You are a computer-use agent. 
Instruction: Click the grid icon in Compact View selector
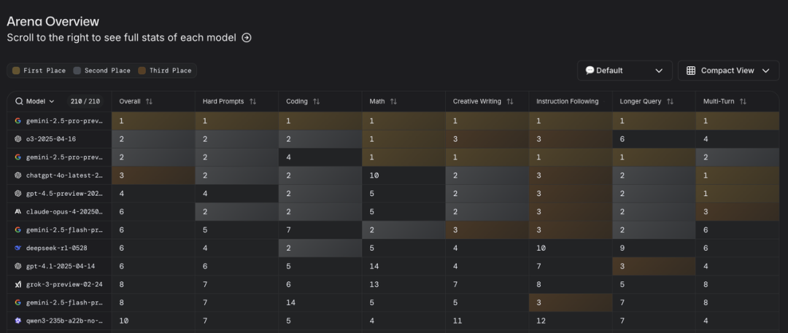691,71
